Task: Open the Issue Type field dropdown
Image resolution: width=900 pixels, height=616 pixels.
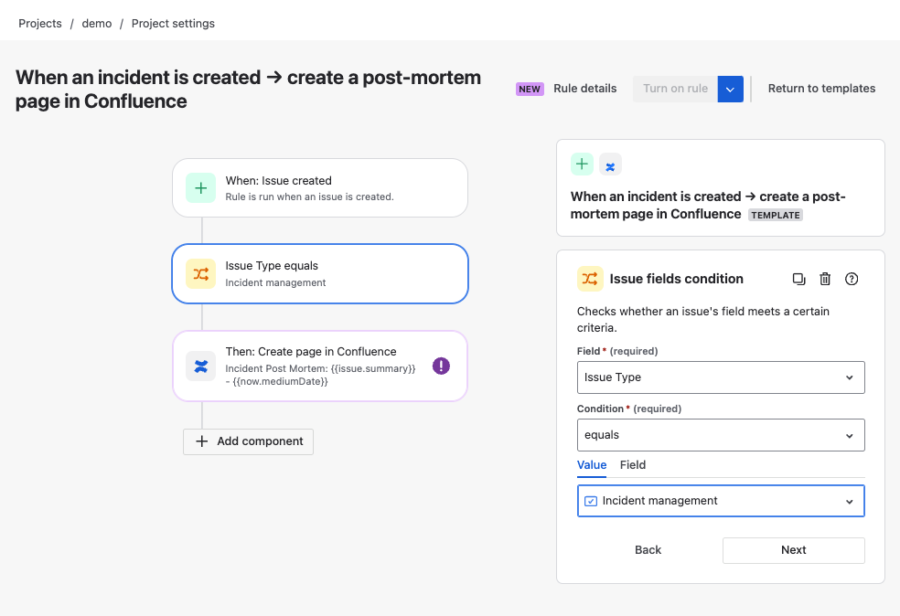Action: pos(721,377)
